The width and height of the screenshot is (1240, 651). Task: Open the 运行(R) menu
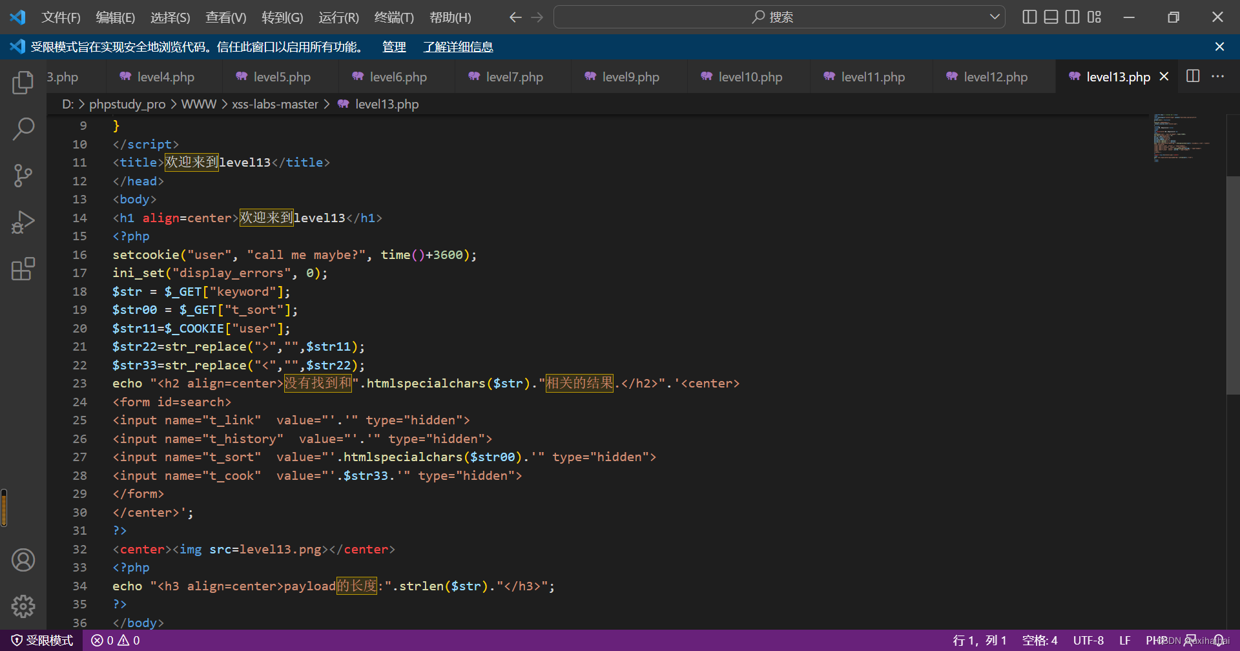point(338,17)
